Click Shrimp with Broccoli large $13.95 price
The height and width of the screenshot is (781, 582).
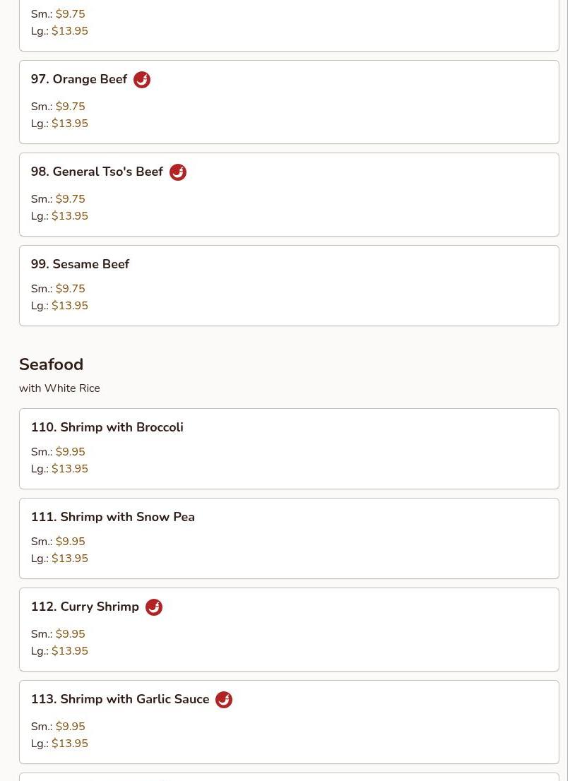(69, 469)
